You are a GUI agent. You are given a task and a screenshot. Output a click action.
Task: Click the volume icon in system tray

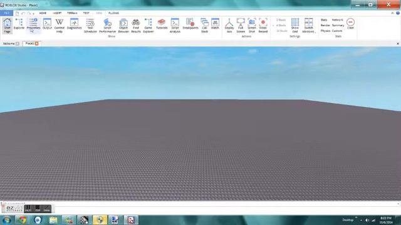[x=367, y=220]
